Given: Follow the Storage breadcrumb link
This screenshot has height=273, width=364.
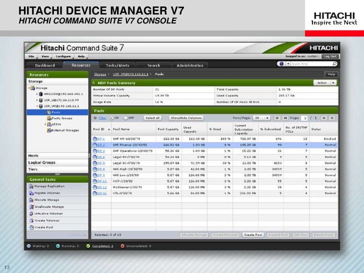Looking at the screenshot, I should click(x=100, y=74).
